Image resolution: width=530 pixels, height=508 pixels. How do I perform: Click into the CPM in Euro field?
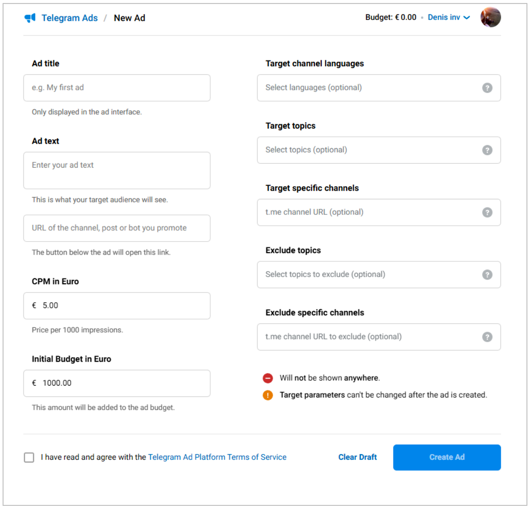tap(117, 306)
